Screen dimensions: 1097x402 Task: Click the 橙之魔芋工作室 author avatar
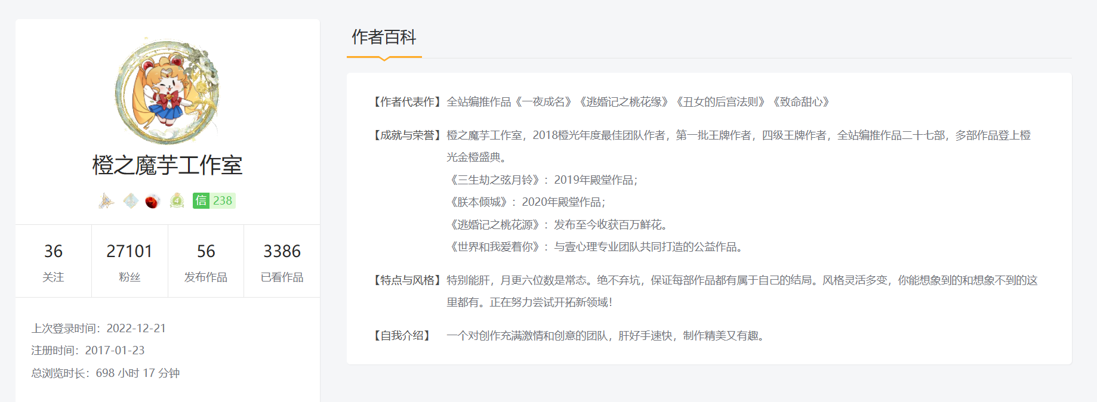(168, 91)
